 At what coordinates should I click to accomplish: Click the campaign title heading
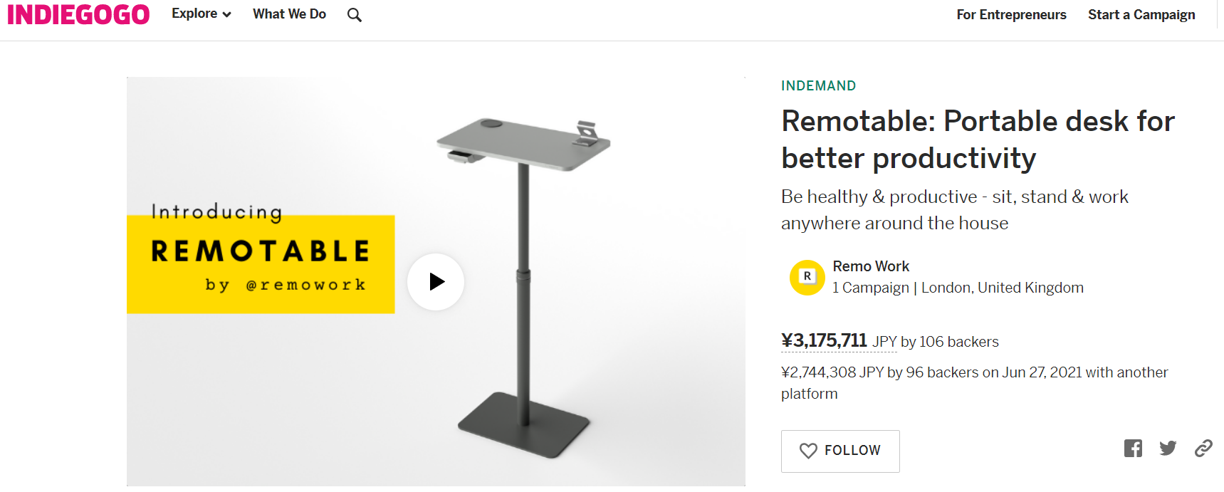[978, 140]
